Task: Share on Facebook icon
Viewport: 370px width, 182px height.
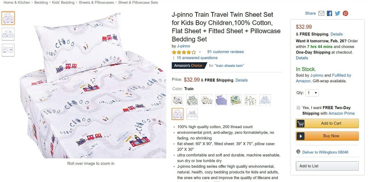Action: pos(329,13)
